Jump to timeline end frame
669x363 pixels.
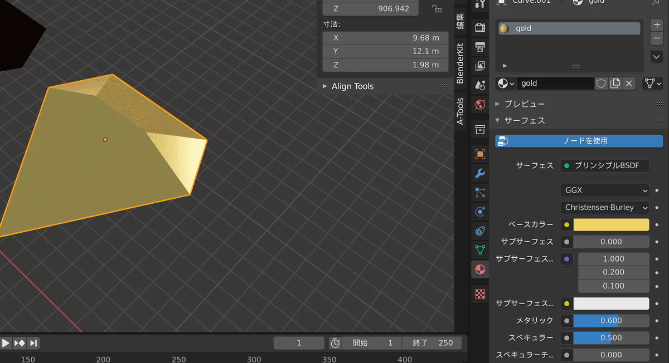click(33, 343)
